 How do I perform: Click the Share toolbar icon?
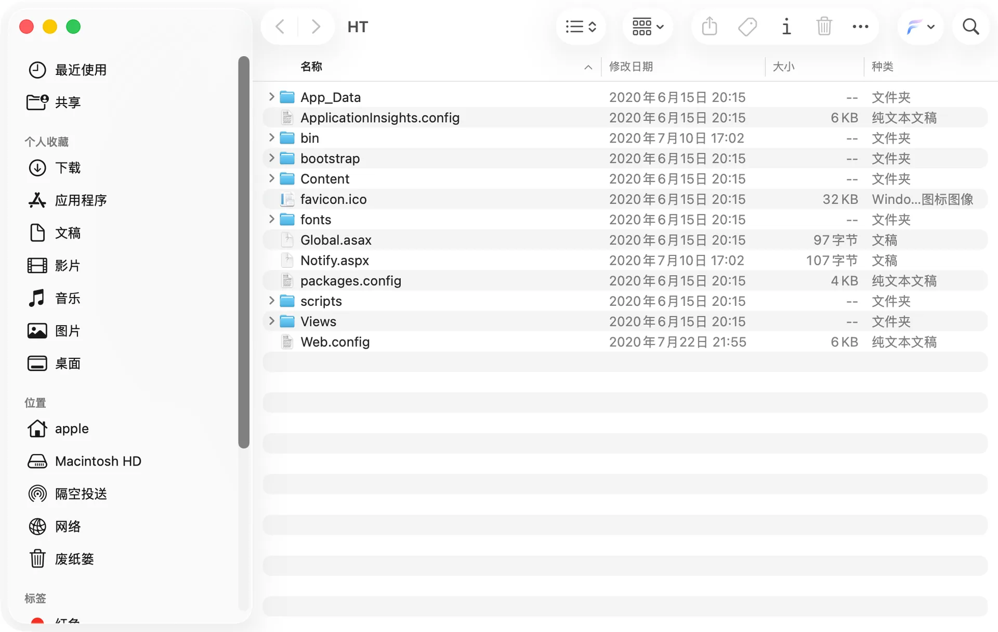coord(709,27)
